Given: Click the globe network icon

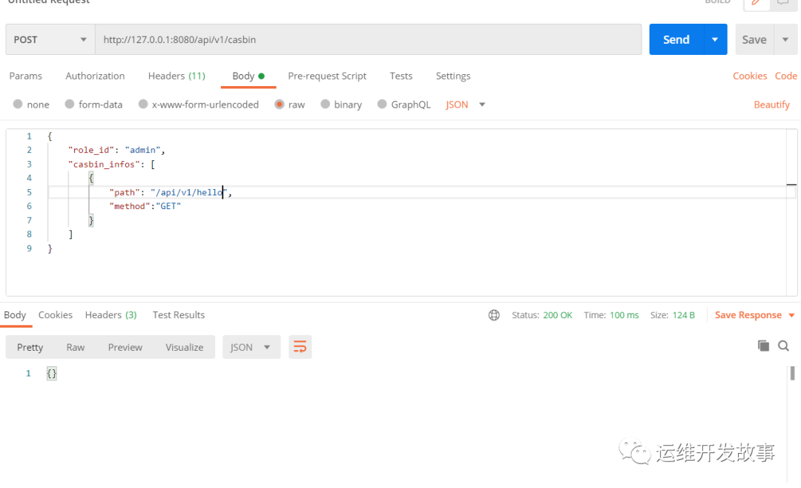Looking at the screenshot, I should pos(494,315).
